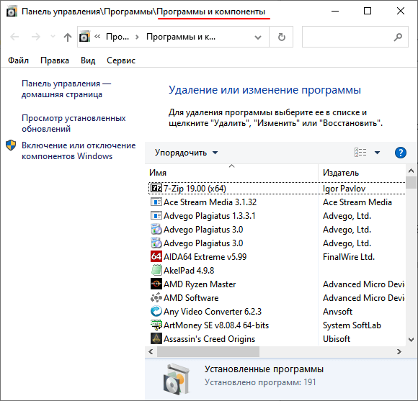Select ArtMoney SE v8.08.4 64-bits entry
Viewport: 418px width, 401px height.
[x=216, y=325]
